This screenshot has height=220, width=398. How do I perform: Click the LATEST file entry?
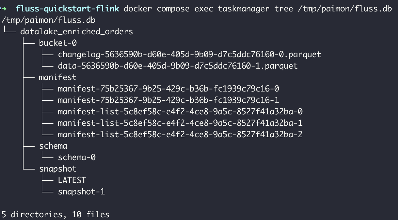pos(72,180)
